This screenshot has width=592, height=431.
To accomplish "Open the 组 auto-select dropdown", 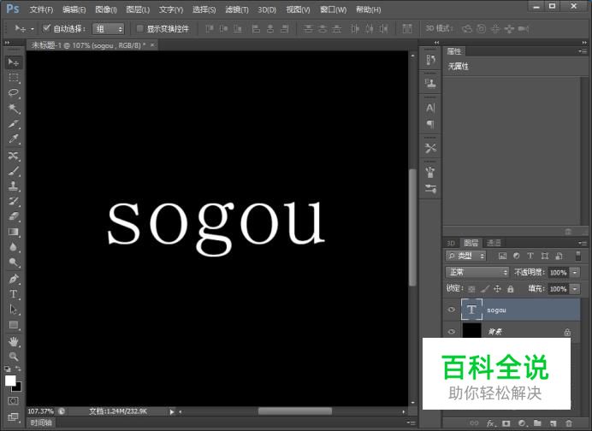I will (109, 29).
